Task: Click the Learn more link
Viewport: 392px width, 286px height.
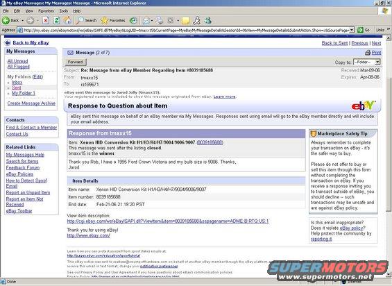Action: coord(224,96)
